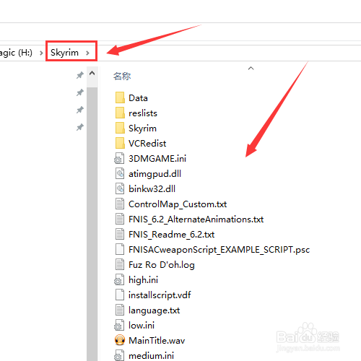
Task: Select the 'MainTitle.wav' file name
Action: pos(157,341)
